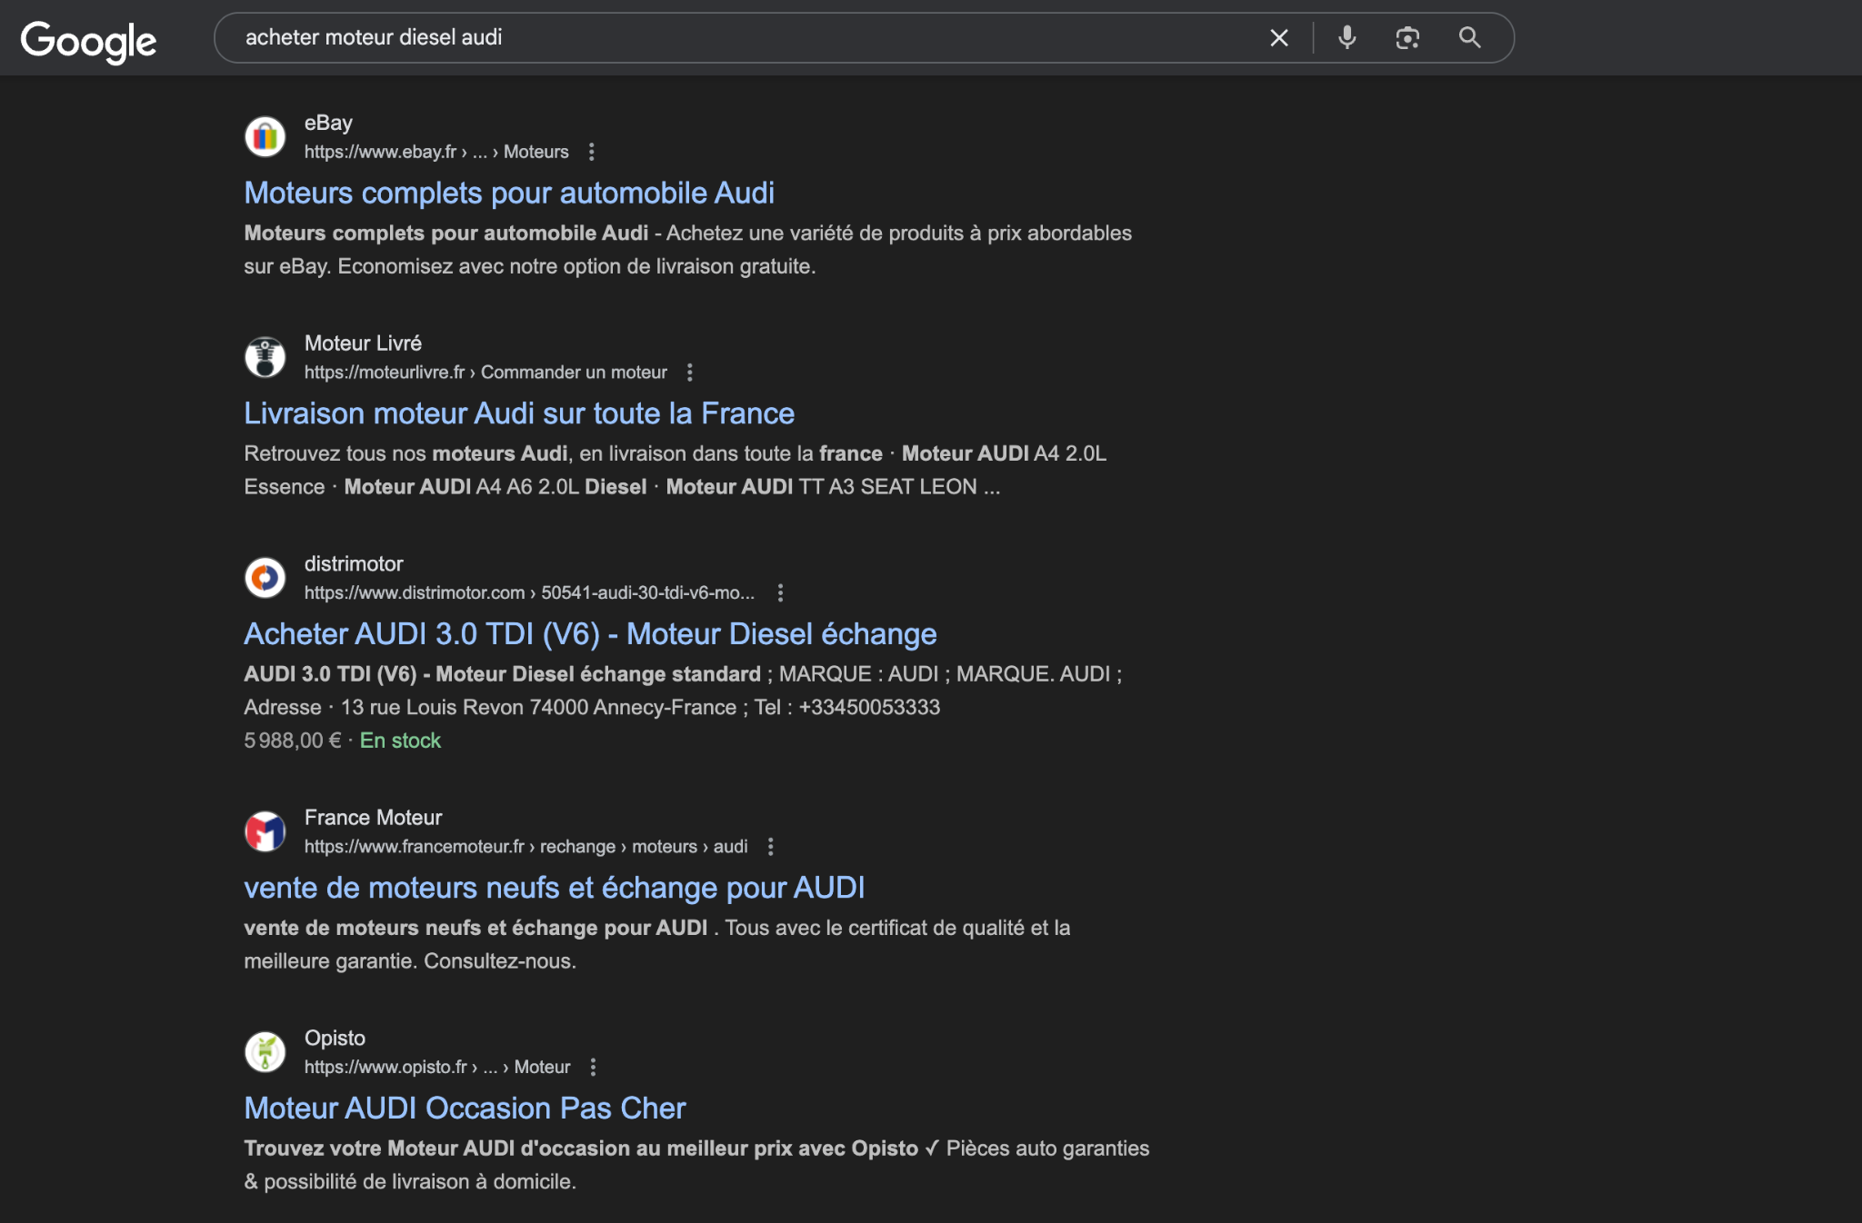Click the En stock label
This screenshot has width=1862, height=1223.
click(400, 741)
